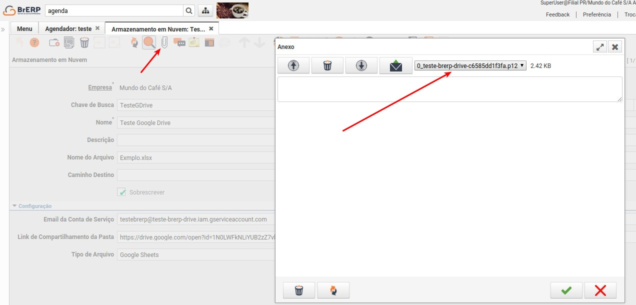Switch to the Agendador: teste tab
636x305 pixels.
point(68,28)
